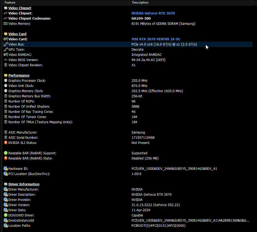Click green check icon for Resizable BAR Support

tap(5, 153)
